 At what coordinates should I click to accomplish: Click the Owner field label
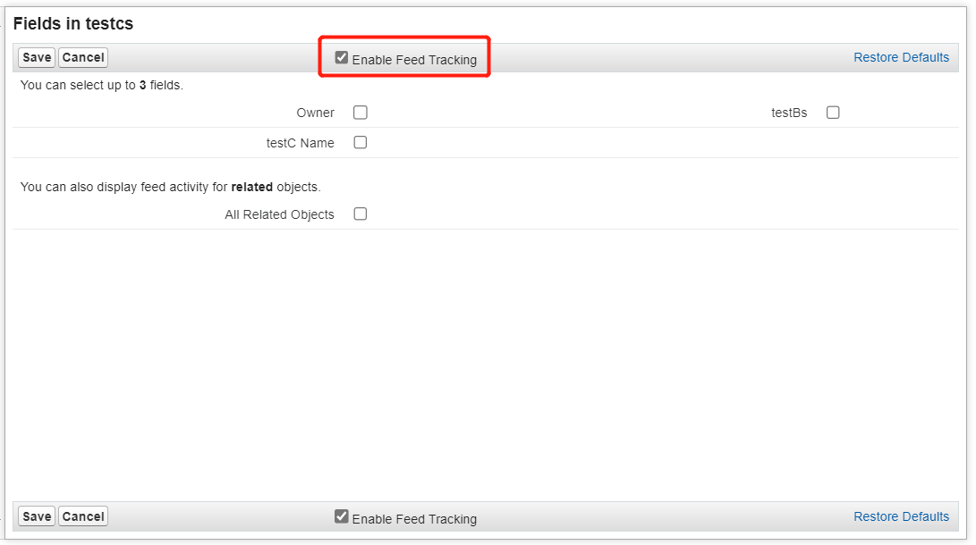[315, 113]
